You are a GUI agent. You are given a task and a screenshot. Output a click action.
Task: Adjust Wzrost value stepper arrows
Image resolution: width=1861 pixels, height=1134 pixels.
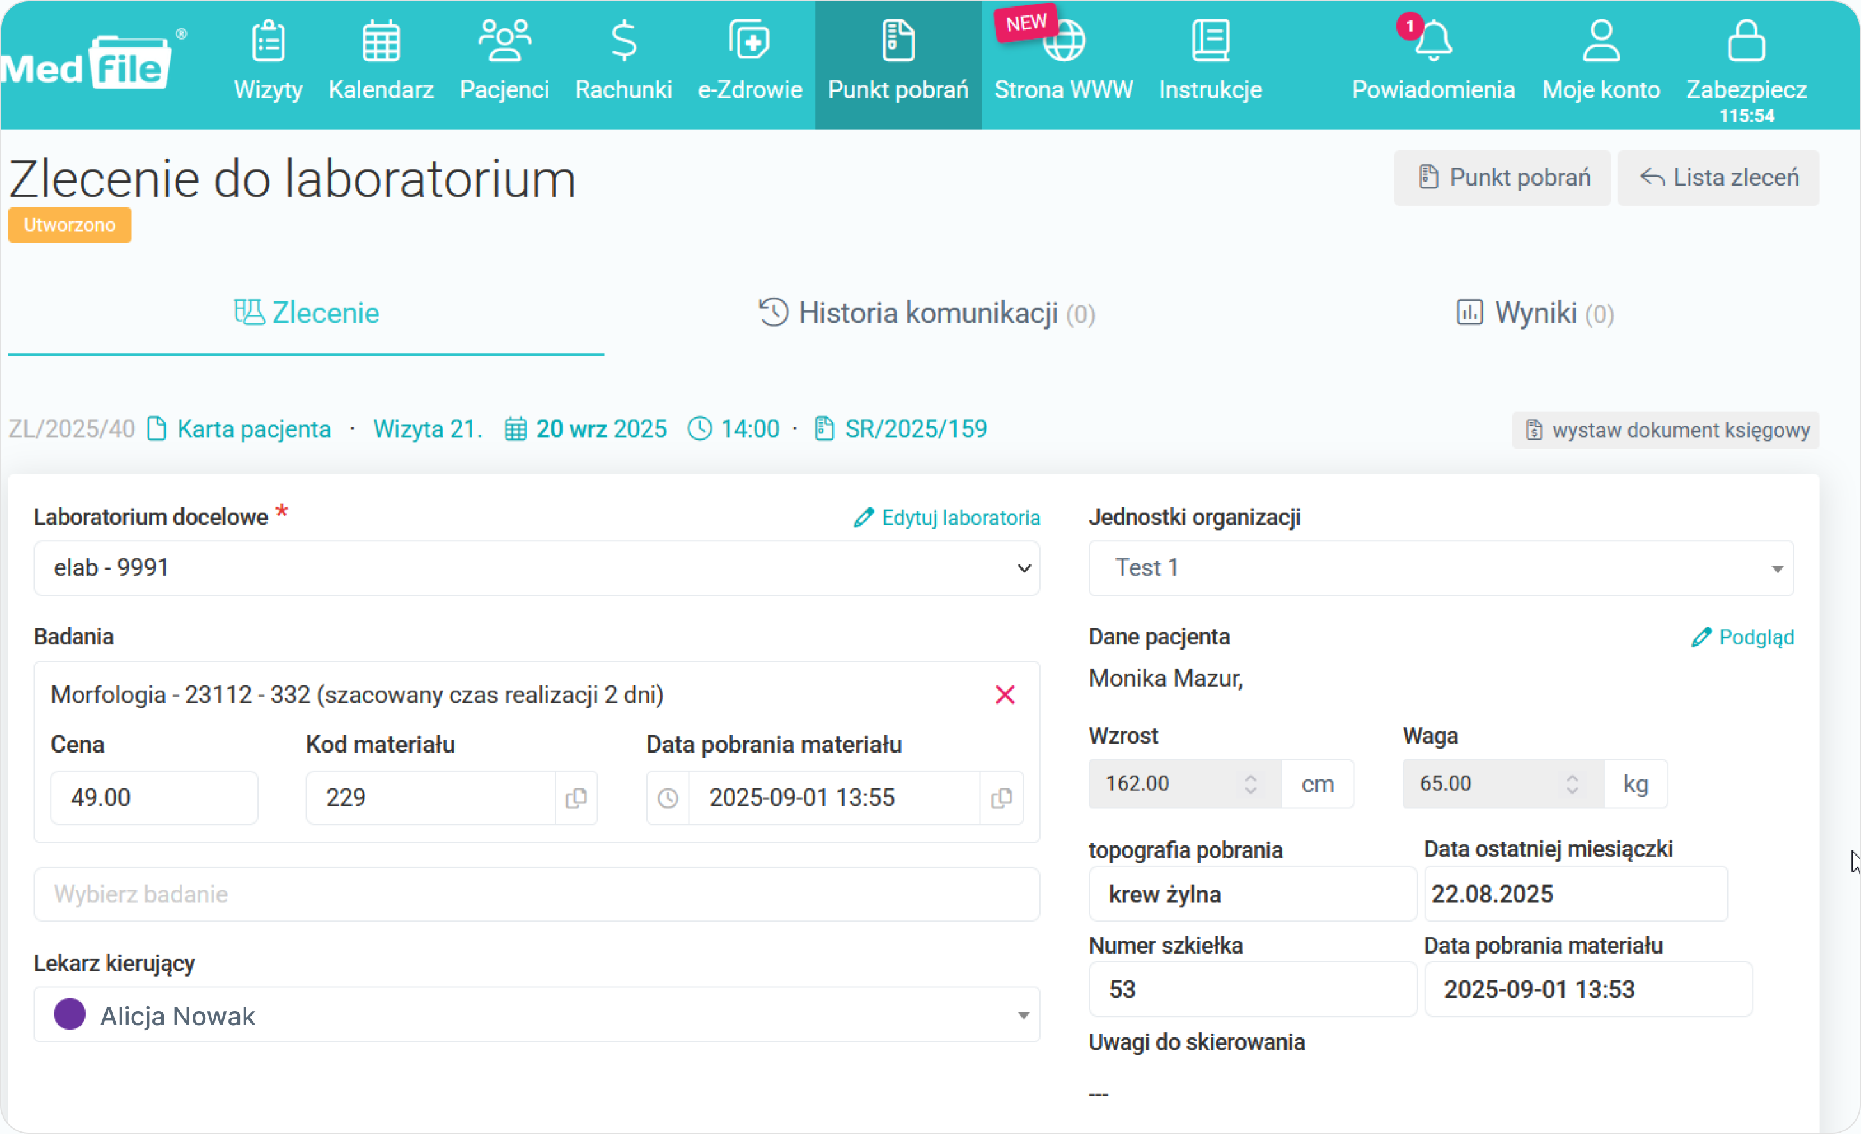pos(1250,783)
